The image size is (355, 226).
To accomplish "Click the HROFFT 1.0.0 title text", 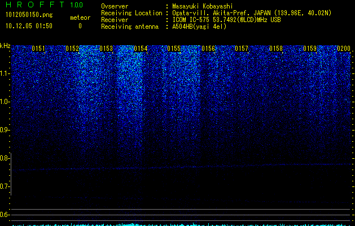I will 44,5.
